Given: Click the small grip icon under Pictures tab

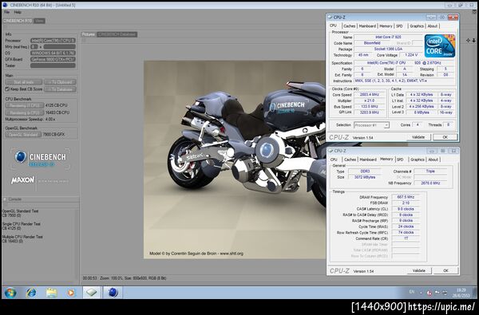Looking at the screenshot, I should click(x=84, y=40).
